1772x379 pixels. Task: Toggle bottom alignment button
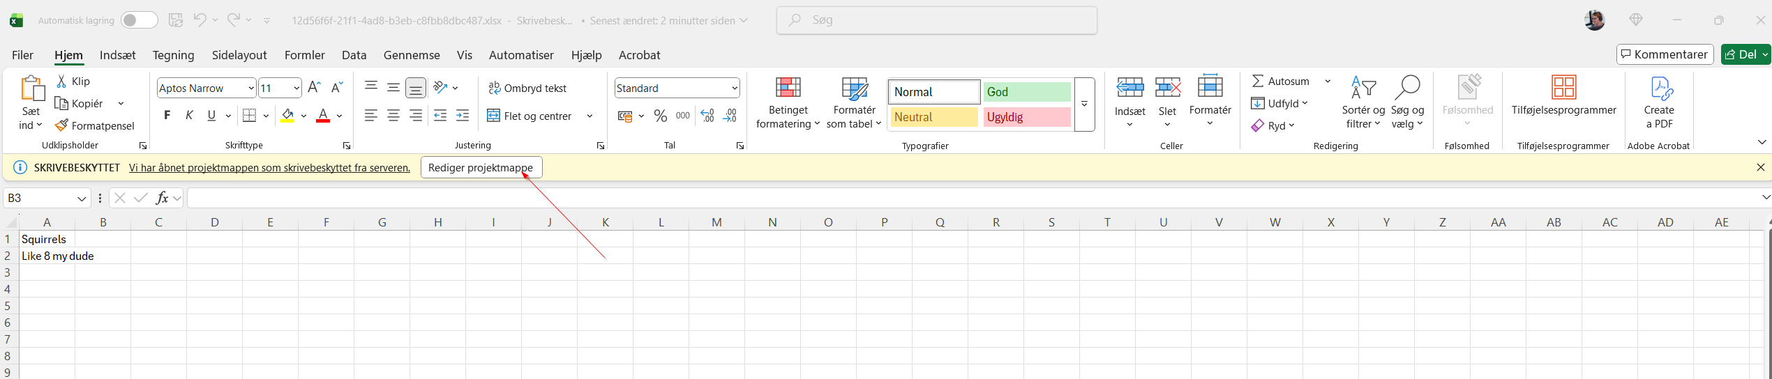tap(416, 88)
